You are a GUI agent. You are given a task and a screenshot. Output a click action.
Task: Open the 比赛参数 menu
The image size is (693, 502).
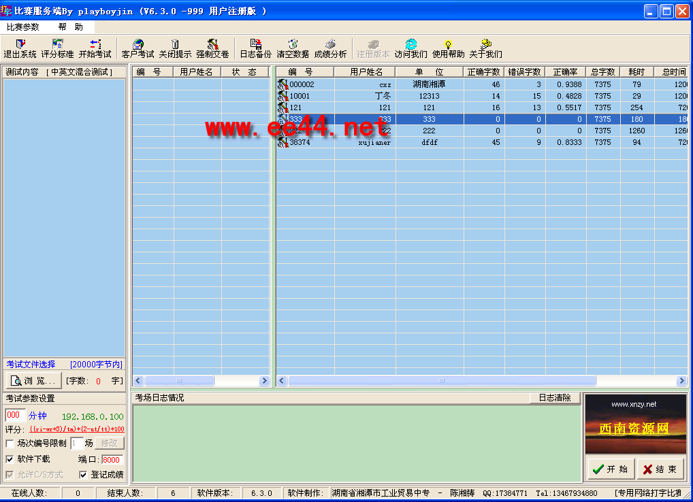coord(23,27)
